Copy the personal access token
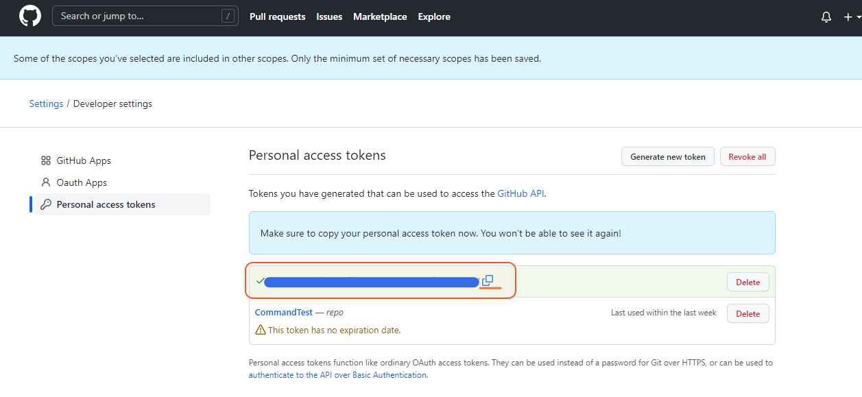The height and width of the screenshot is (397, 862). [488, 280]
